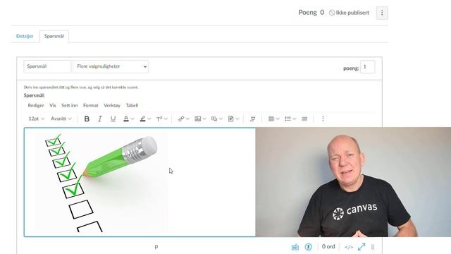Image resolution: width=451 pixels, height=254 pixels.
Task: Open the Avsnitt paragraph style dropdown
Action: pos(61,119)
